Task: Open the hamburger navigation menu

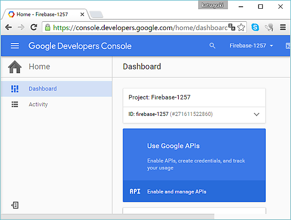Action: pos(15,46)
